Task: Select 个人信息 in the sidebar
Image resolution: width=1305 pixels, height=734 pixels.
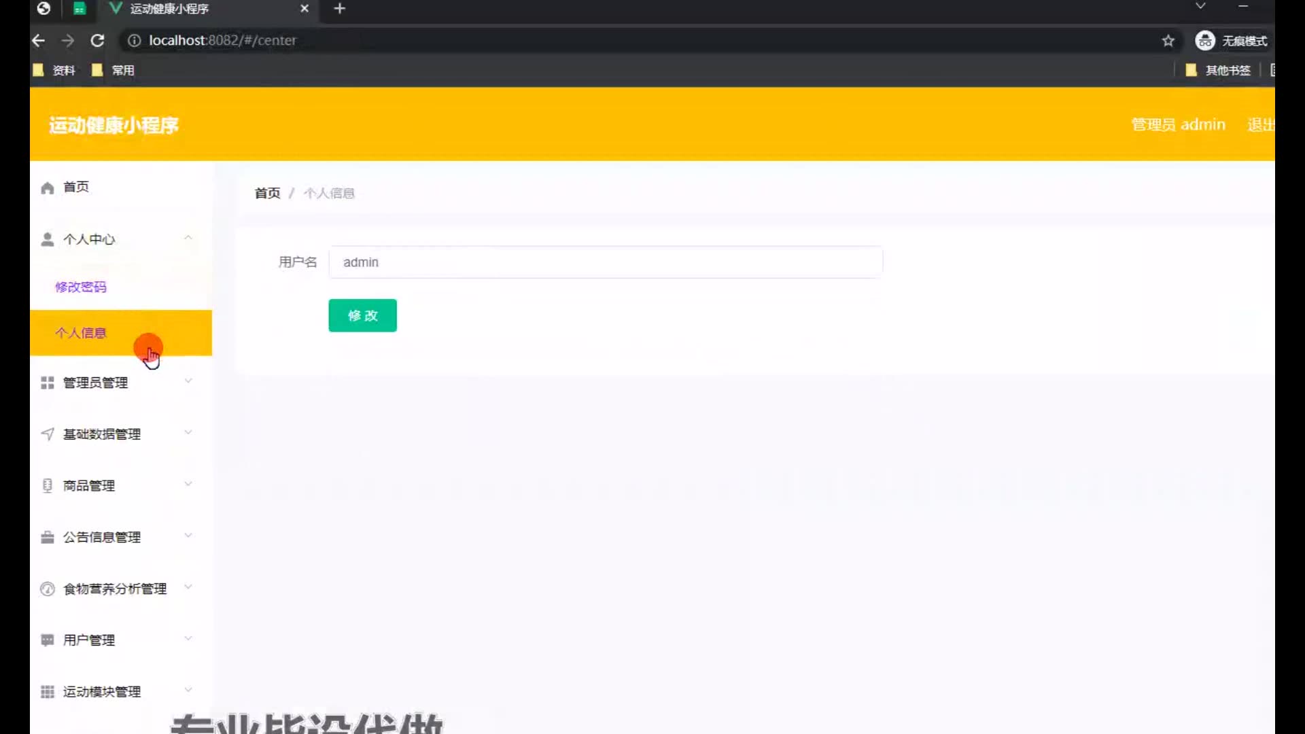Action: pyautogui.click(x=121, y=333)
